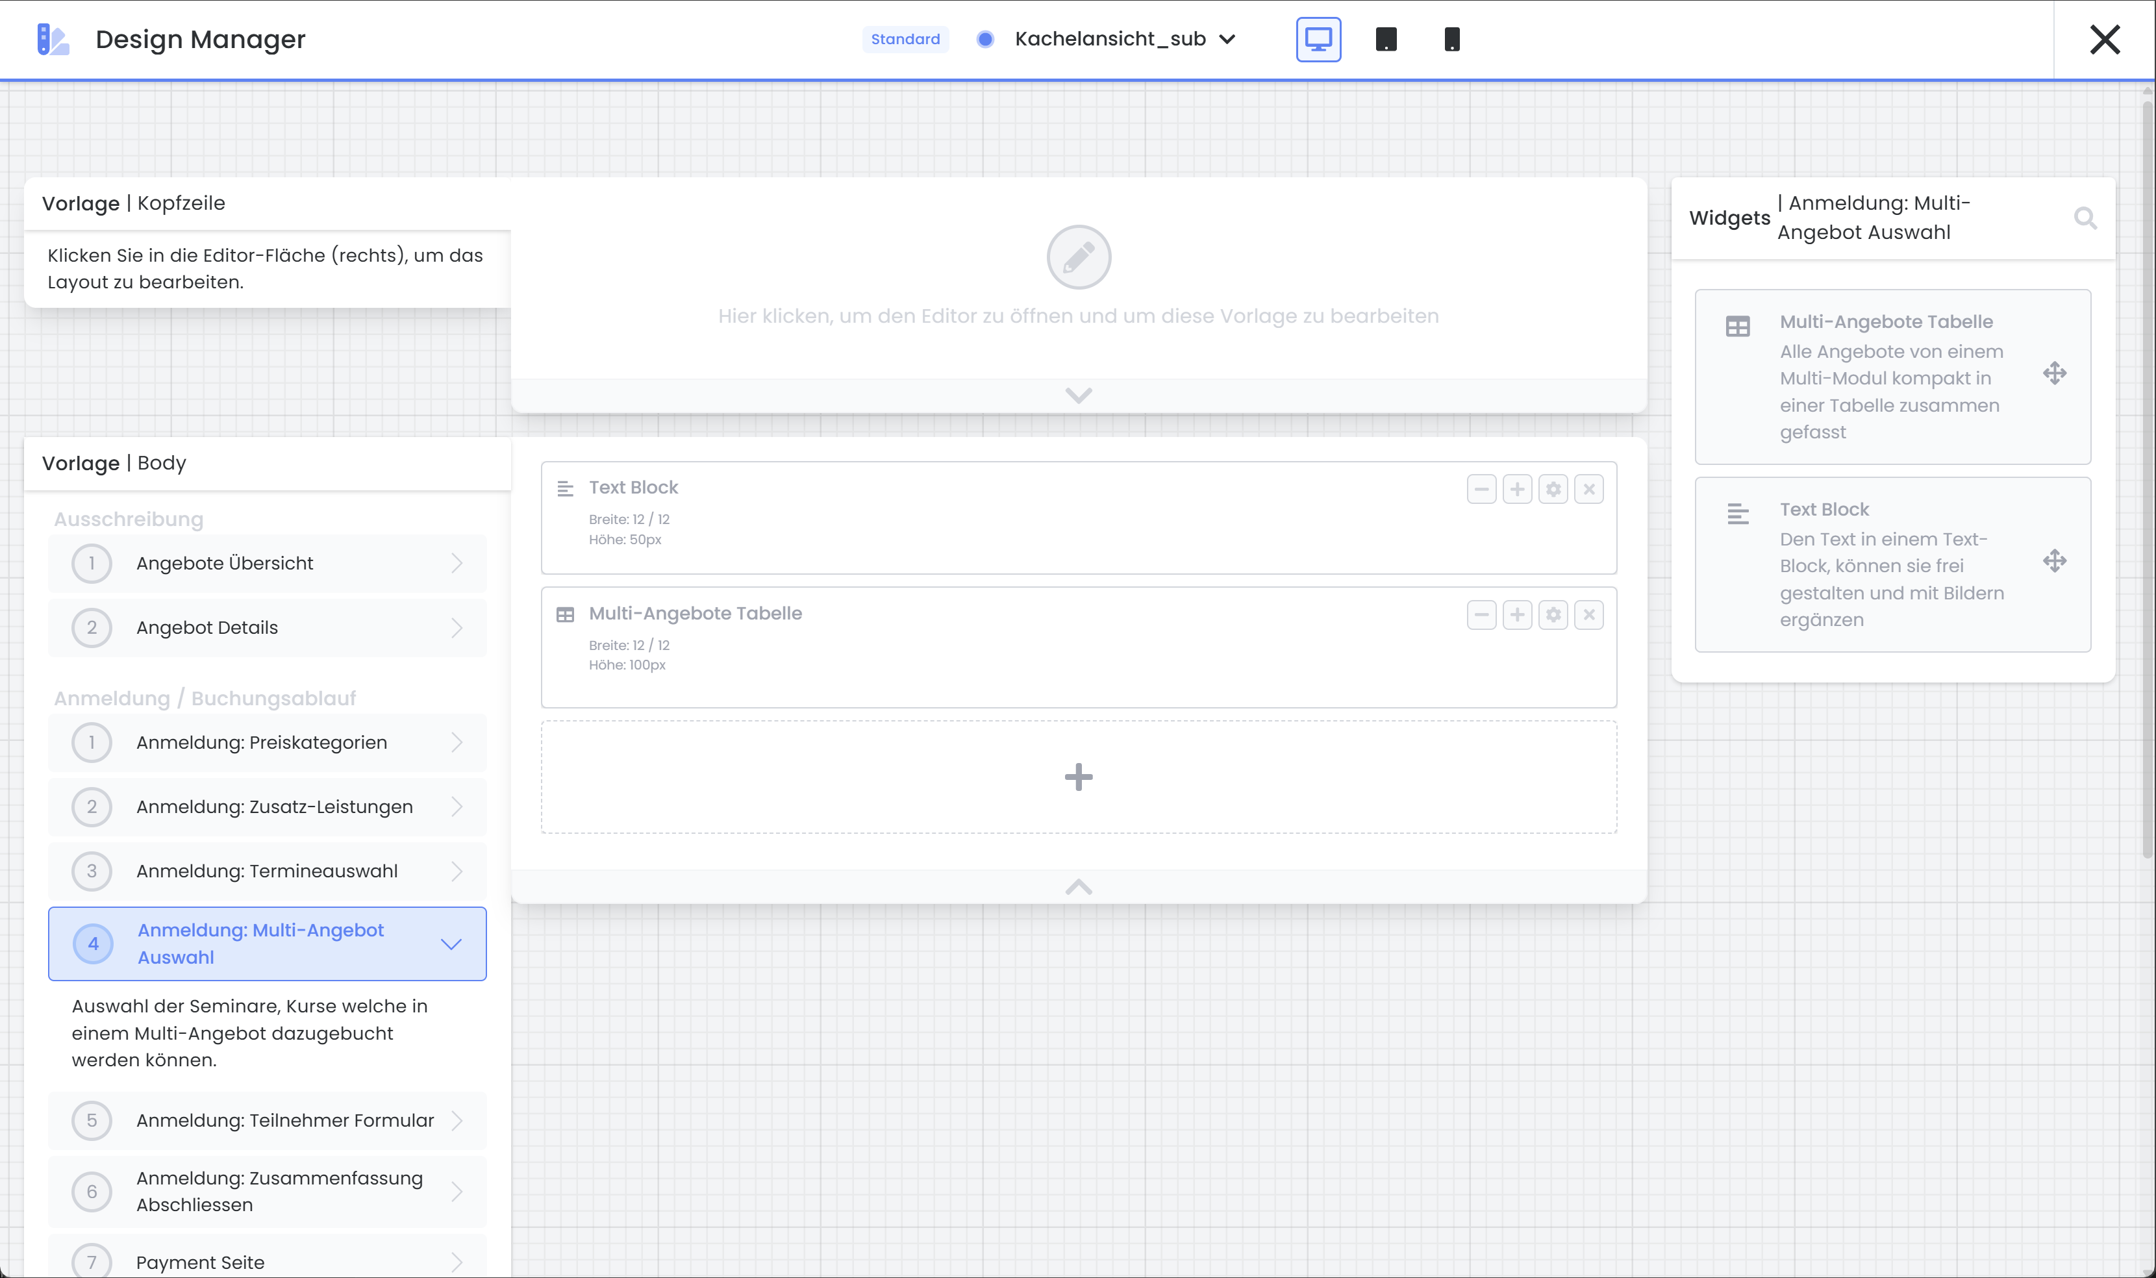Increase width of Text Block with plus
The height and width of the screenshot is (1278, 2156).
click(1517, 489)
